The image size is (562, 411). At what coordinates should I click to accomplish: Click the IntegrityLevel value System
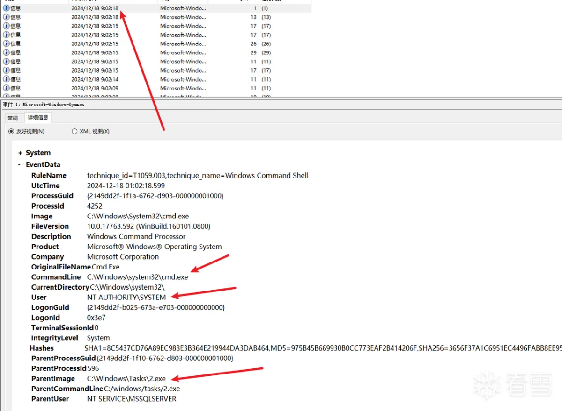[98, 338]
